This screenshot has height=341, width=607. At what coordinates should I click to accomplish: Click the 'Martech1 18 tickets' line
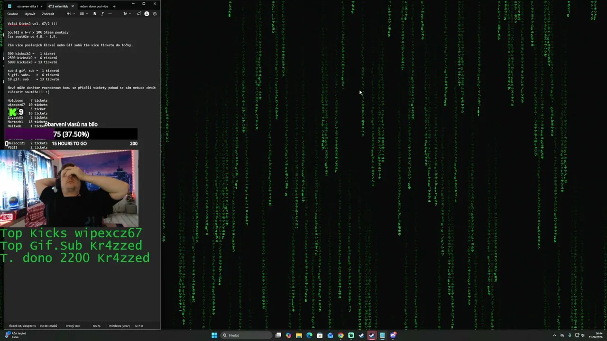(x=28, y=122)
